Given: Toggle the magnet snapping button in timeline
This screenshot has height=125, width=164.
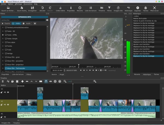Looking at the screenshot, I should [46, 81].
